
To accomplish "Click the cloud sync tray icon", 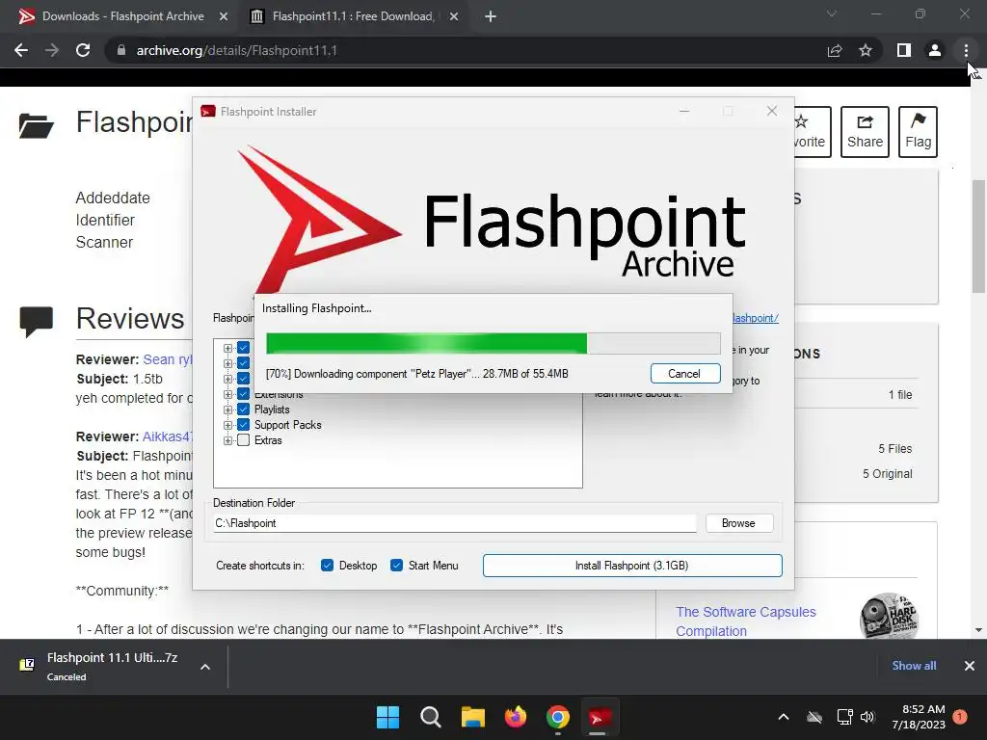I will click(x=814, y=717).
